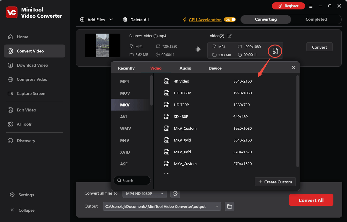Click the MiniTool VC logo

[12, 12]
